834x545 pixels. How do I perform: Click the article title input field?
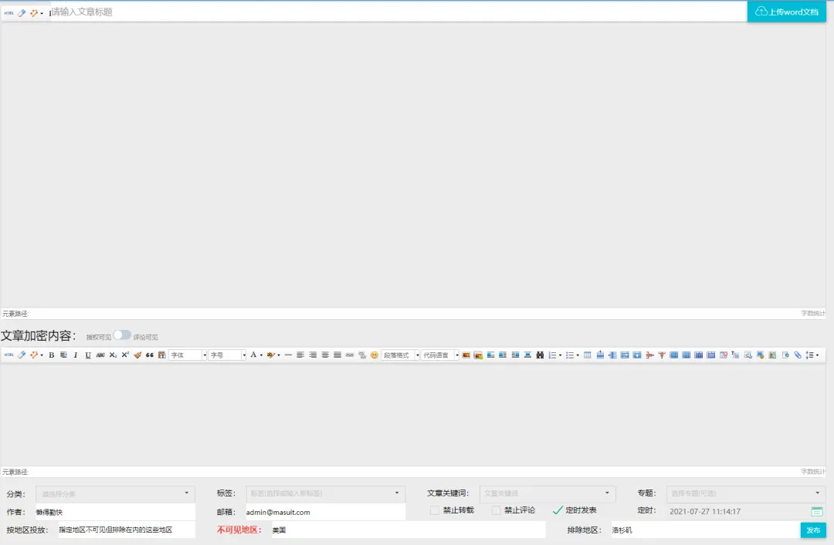point(398,12)
